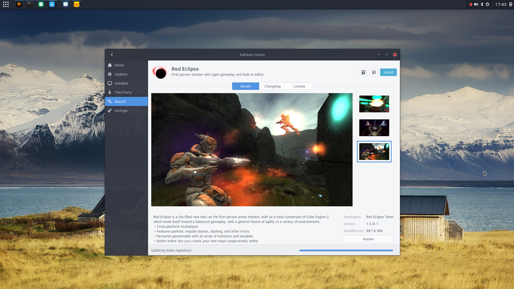
Task: Switch to the Changelog tab
Action: [273, 86]
